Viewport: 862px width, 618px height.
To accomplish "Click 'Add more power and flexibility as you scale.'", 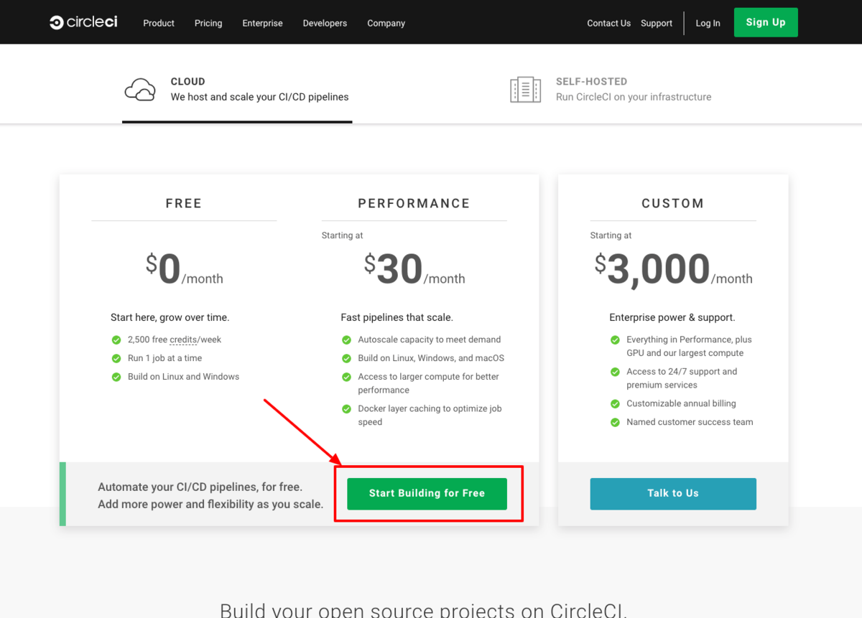I will pyautogui.click(x=210, y=505).
